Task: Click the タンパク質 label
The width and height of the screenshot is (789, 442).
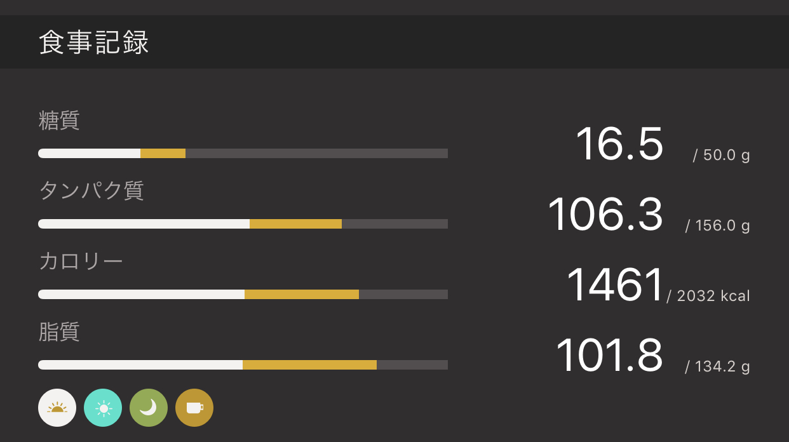Action: [91, 191]
